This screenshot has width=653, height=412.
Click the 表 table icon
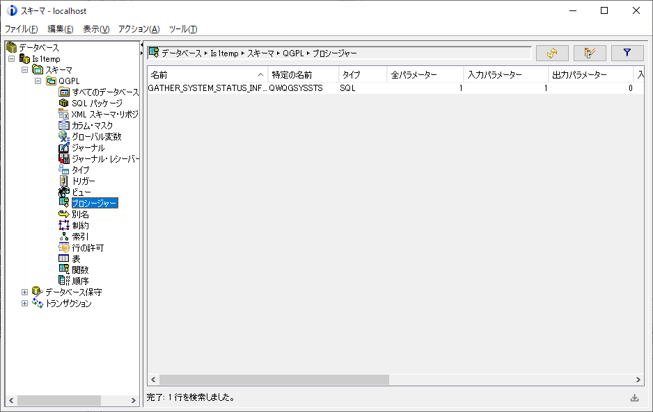click(x=64, y=258)
